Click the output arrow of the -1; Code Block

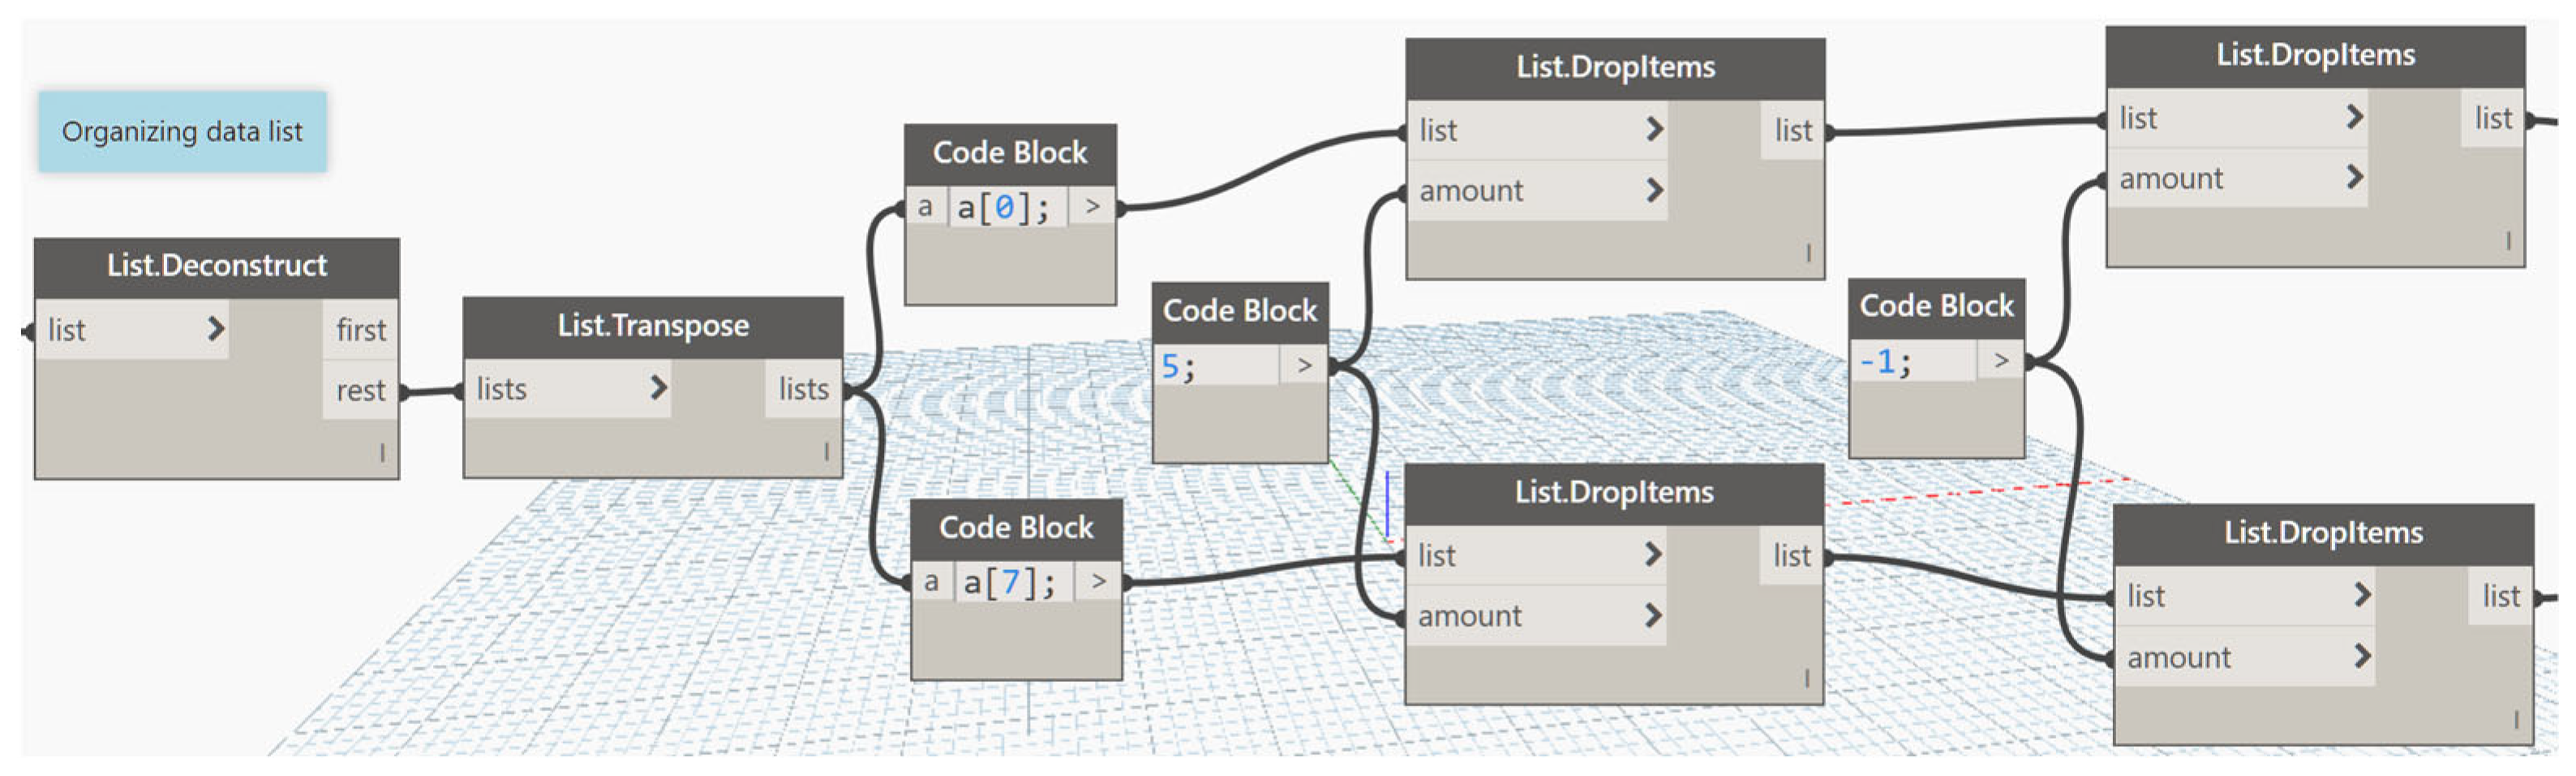(2000, 361)
